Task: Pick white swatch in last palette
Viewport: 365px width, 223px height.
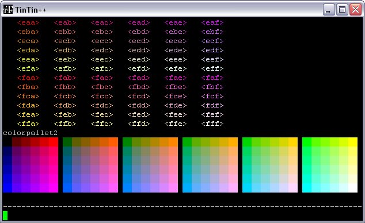Action: [x=353, y=188]
